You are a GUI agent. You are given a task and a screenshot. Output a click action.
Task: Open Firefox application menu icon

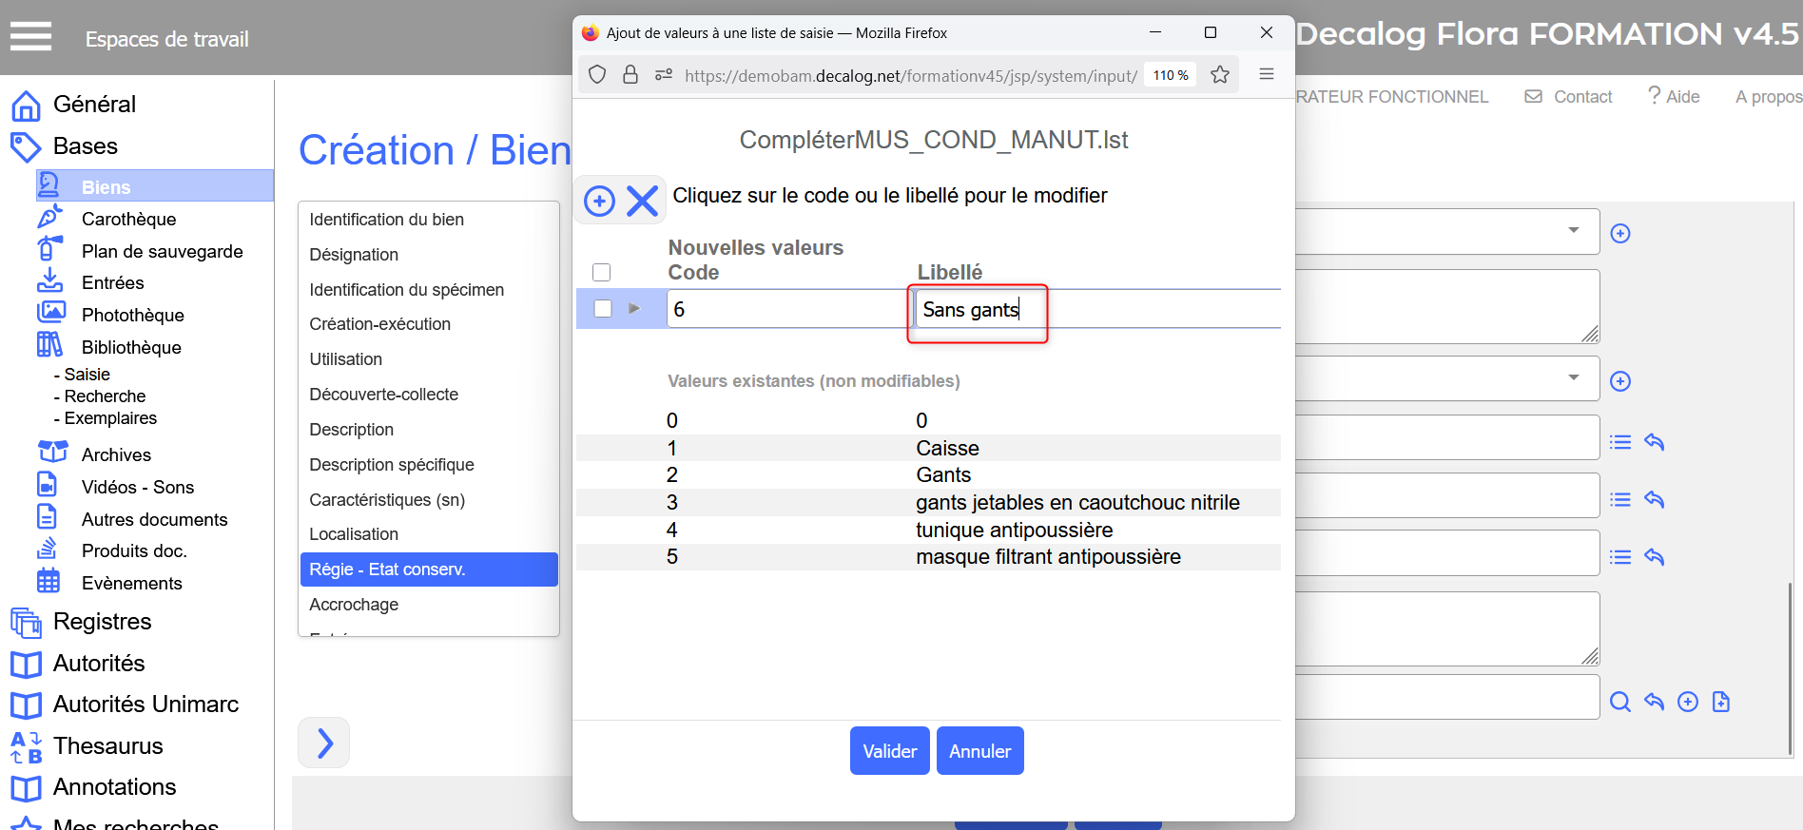click(1266, 75)
